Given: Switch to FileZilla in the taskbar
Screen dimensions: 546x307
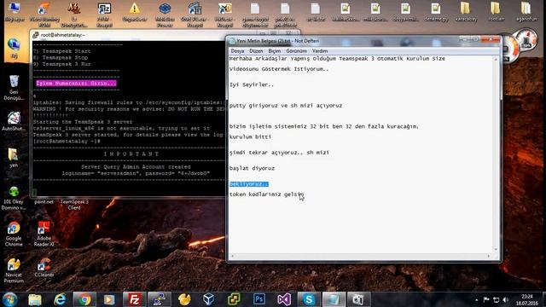Looking at the screenshot, I should (134, 299).
